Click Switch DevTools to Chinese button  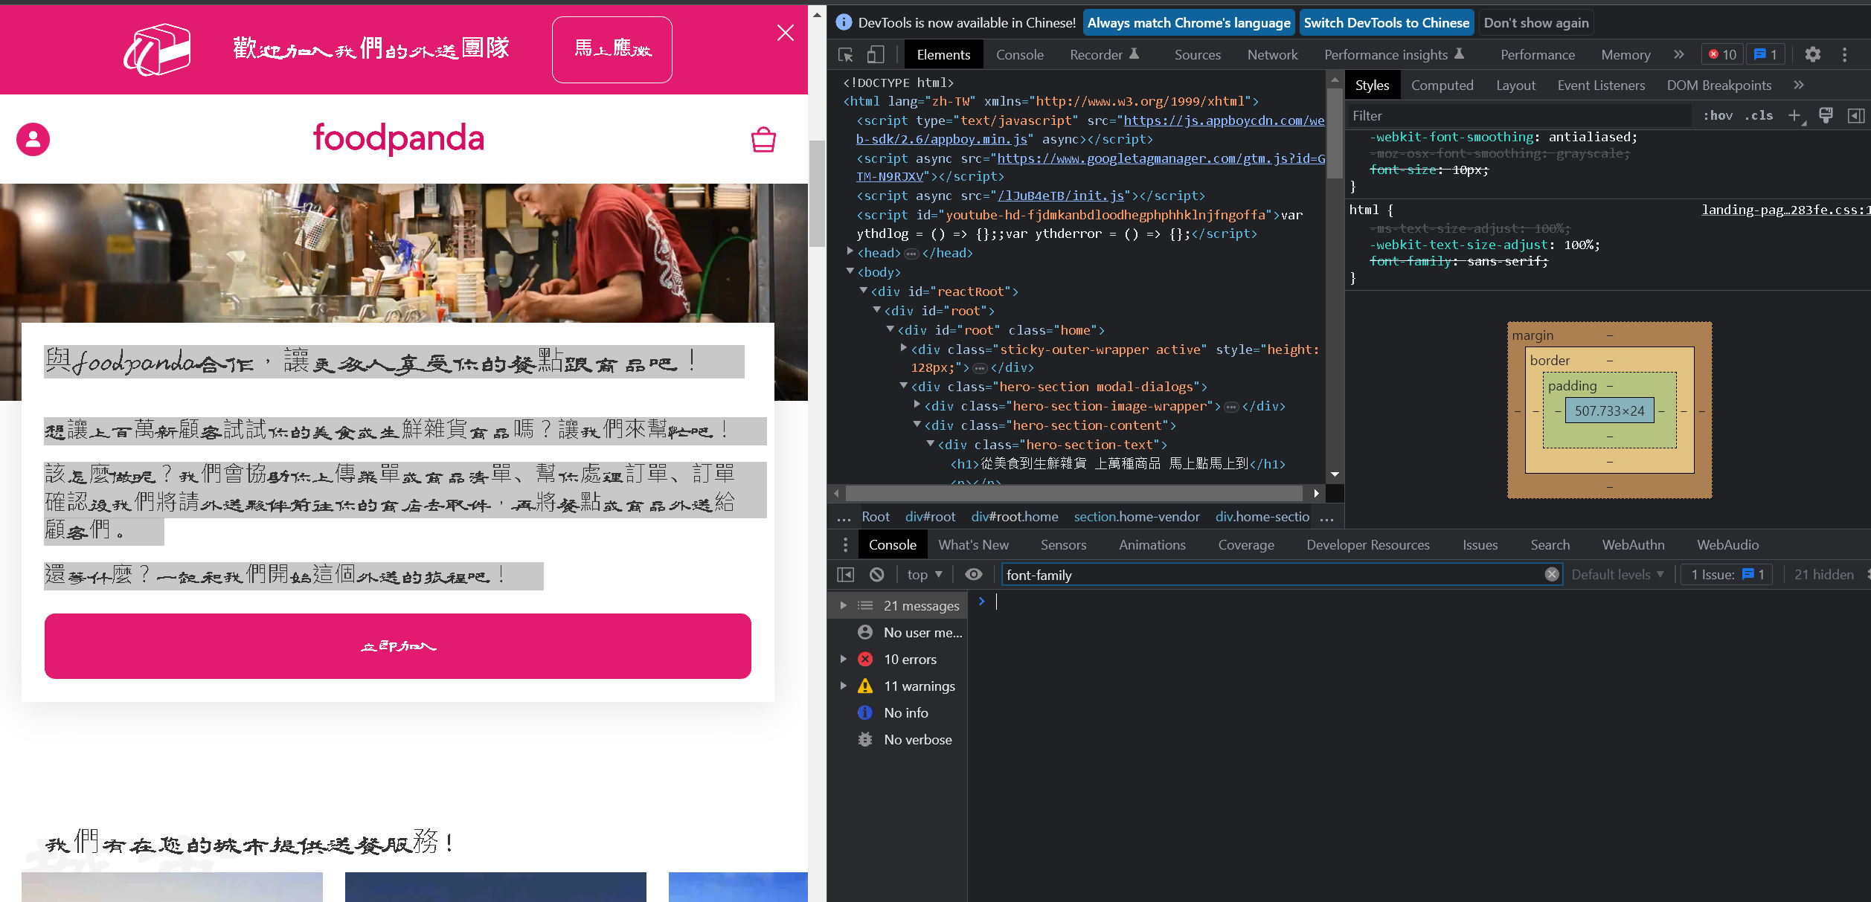1387,22
